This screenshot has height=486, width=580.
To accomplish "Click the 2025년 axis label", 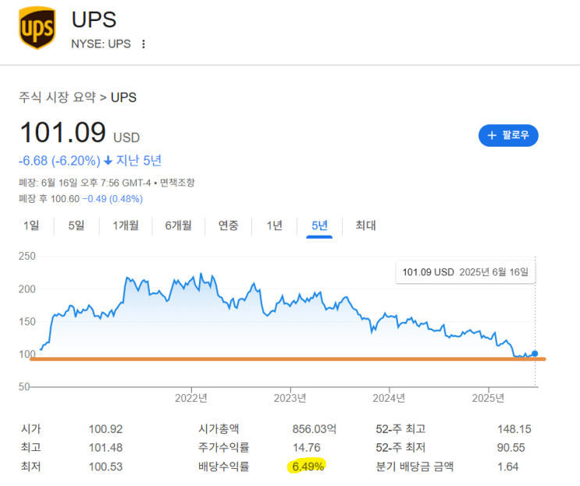I will [488, 398].
